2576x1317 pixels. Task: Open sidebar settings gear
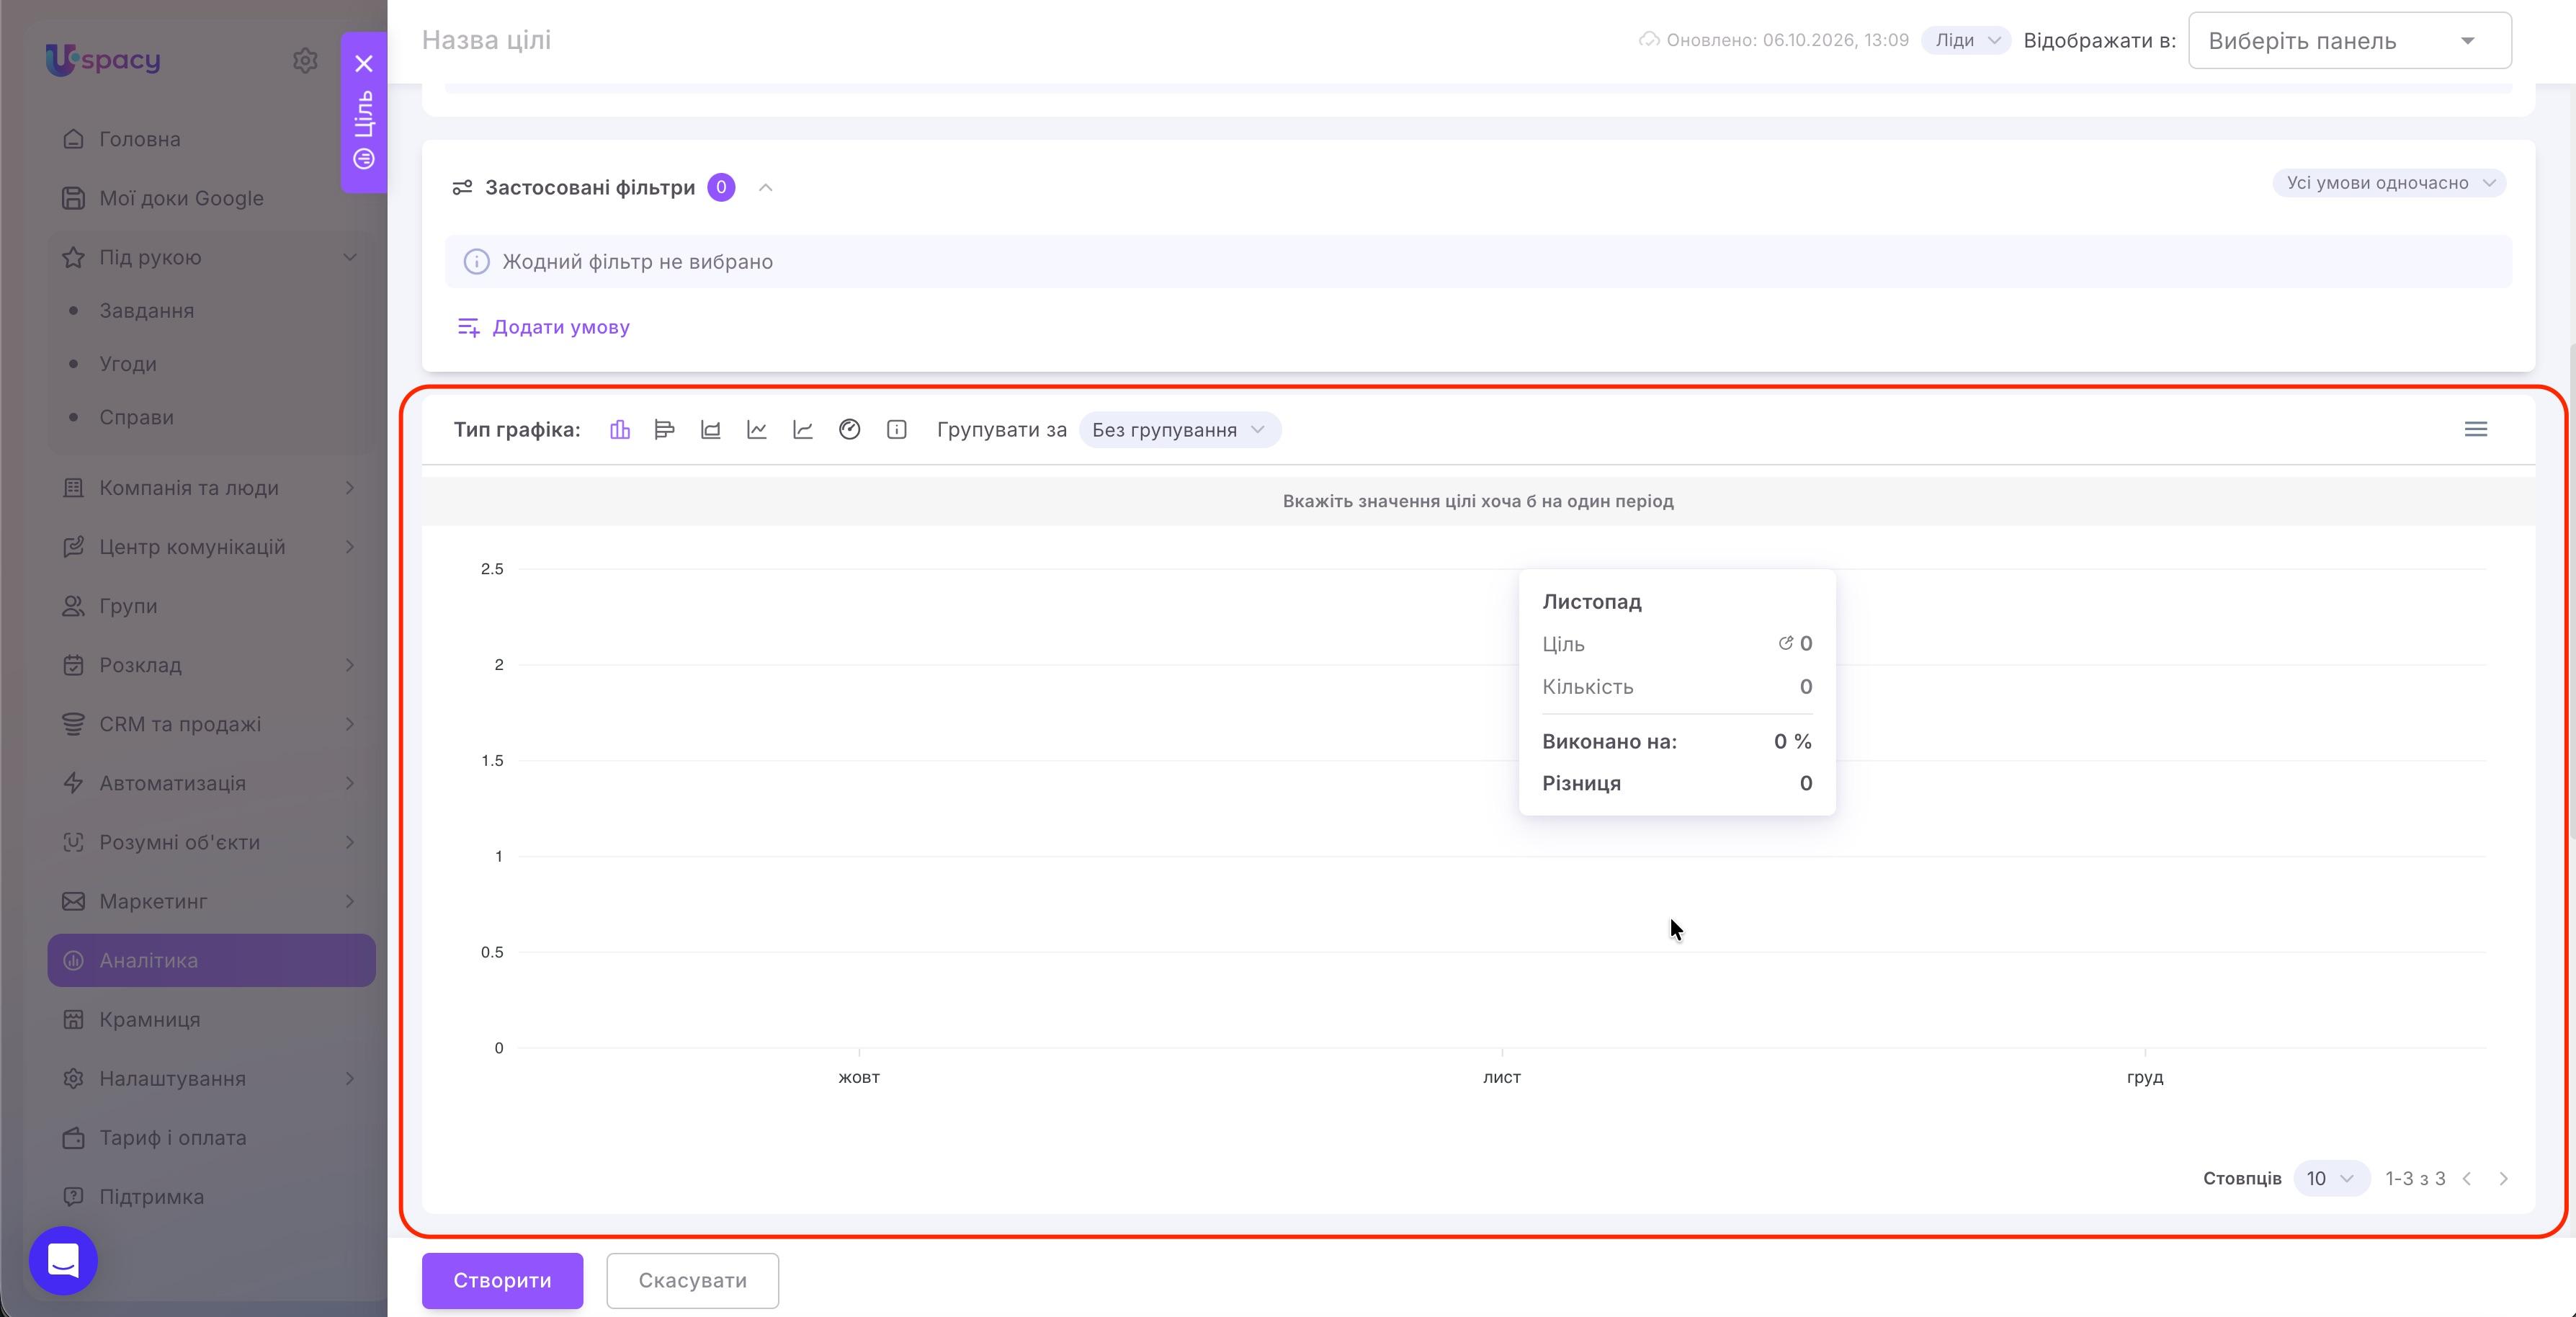305,60
